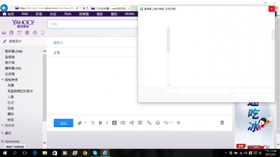Insert a hyperlink with the link icon

point(149,123)
